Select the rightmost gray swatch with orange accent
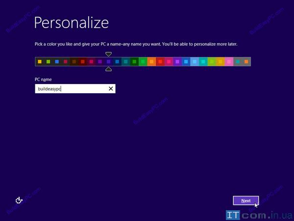 pos(246,62)
